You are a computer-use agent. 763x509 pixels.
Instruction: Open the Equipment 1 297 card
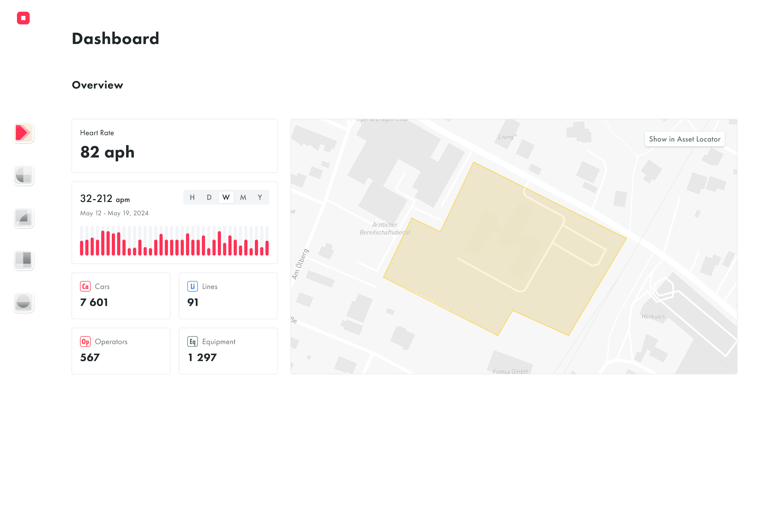228,351
